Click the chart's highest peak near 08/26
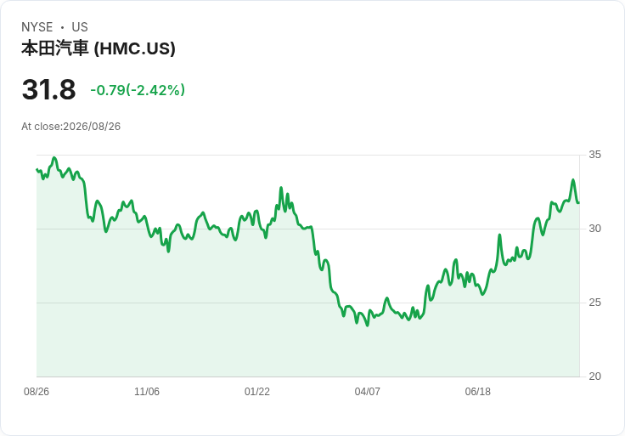The width and height of the screenshot is (625, 436). 54,158
